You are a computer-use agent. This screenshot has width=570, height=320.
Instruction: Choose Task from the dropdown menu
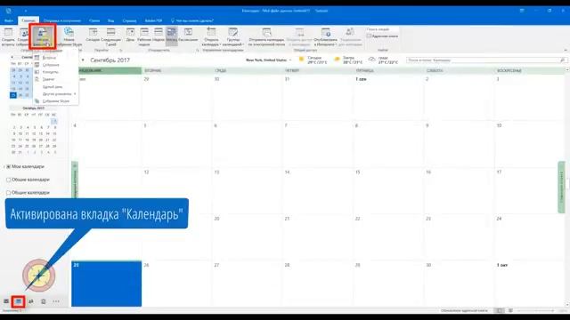55,79
